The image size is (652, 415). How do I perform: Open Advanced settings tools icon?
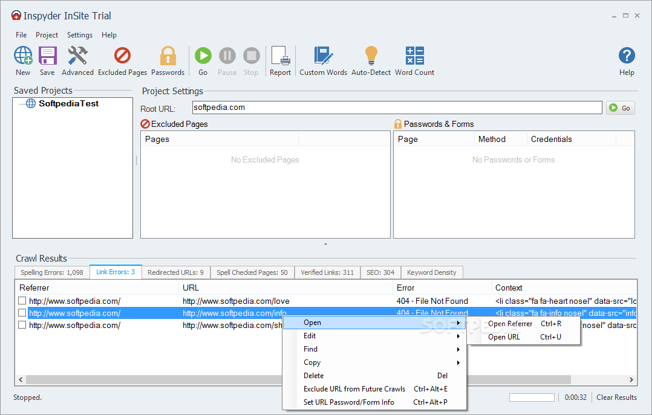(x=77, y=60)
